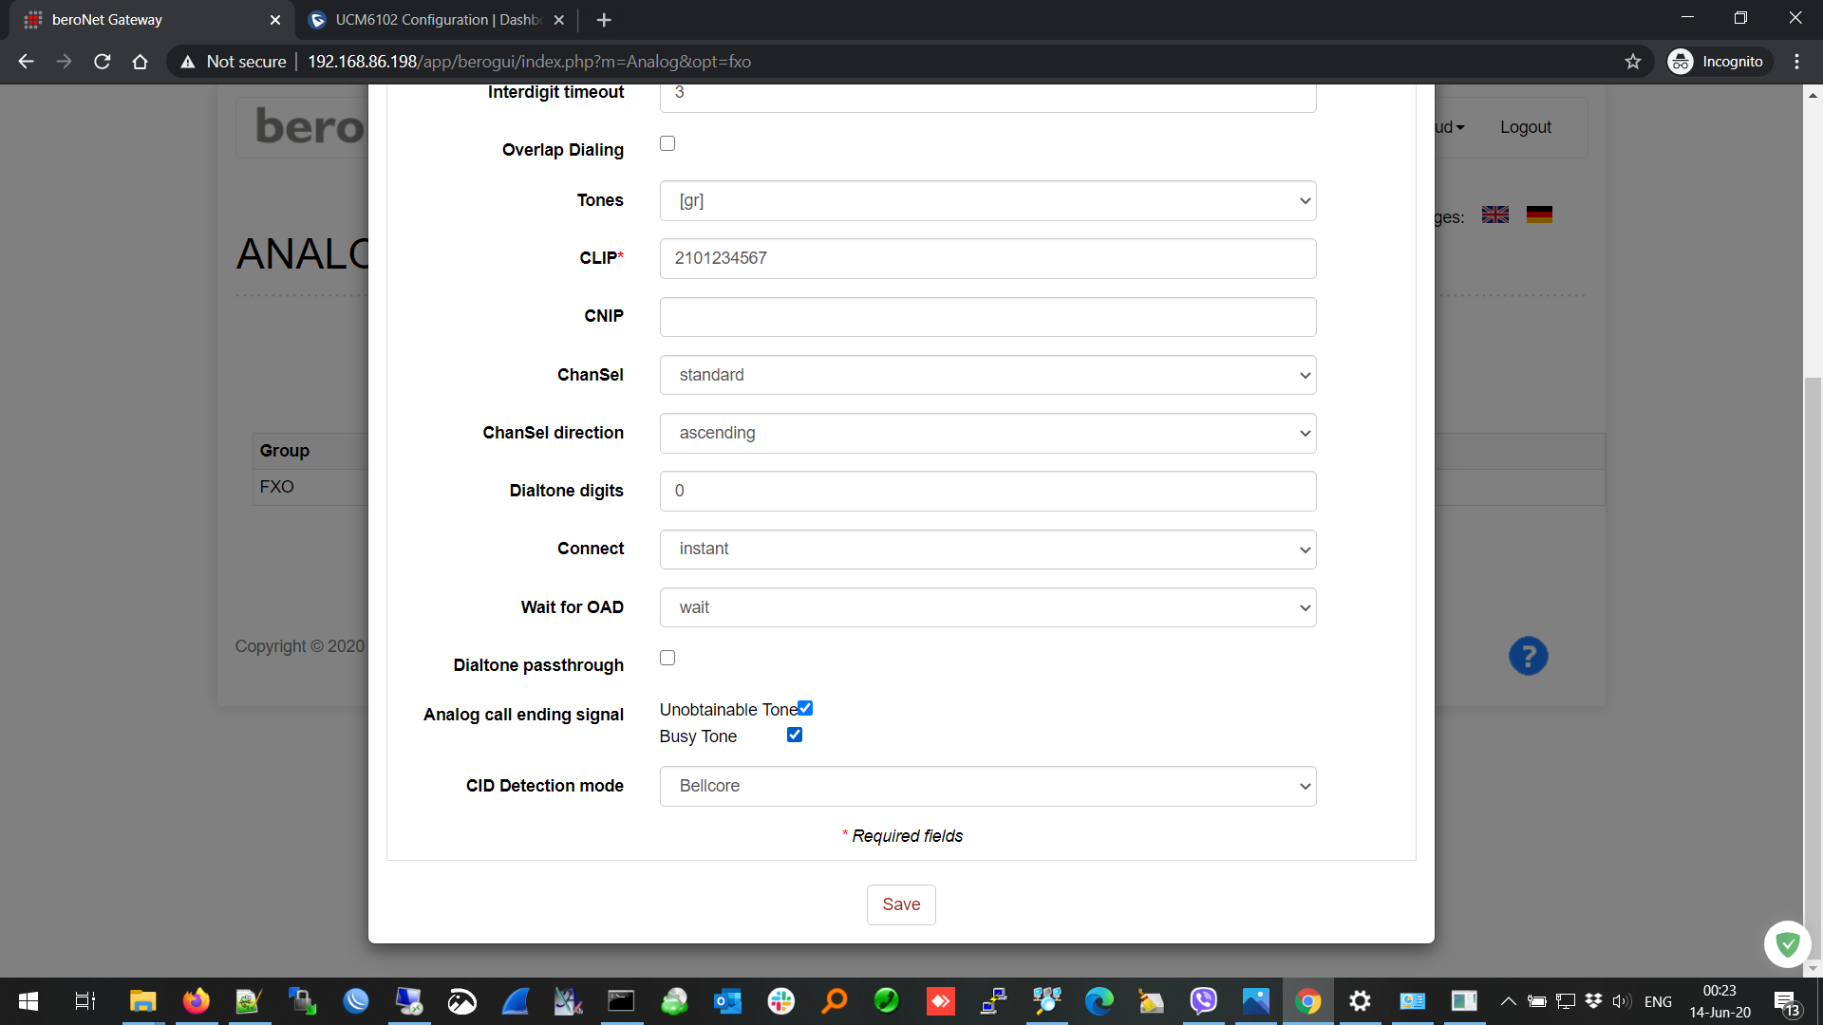Reload the current page
The height and width of the screenshot is (1025, 1823).
tap(103, 62)
